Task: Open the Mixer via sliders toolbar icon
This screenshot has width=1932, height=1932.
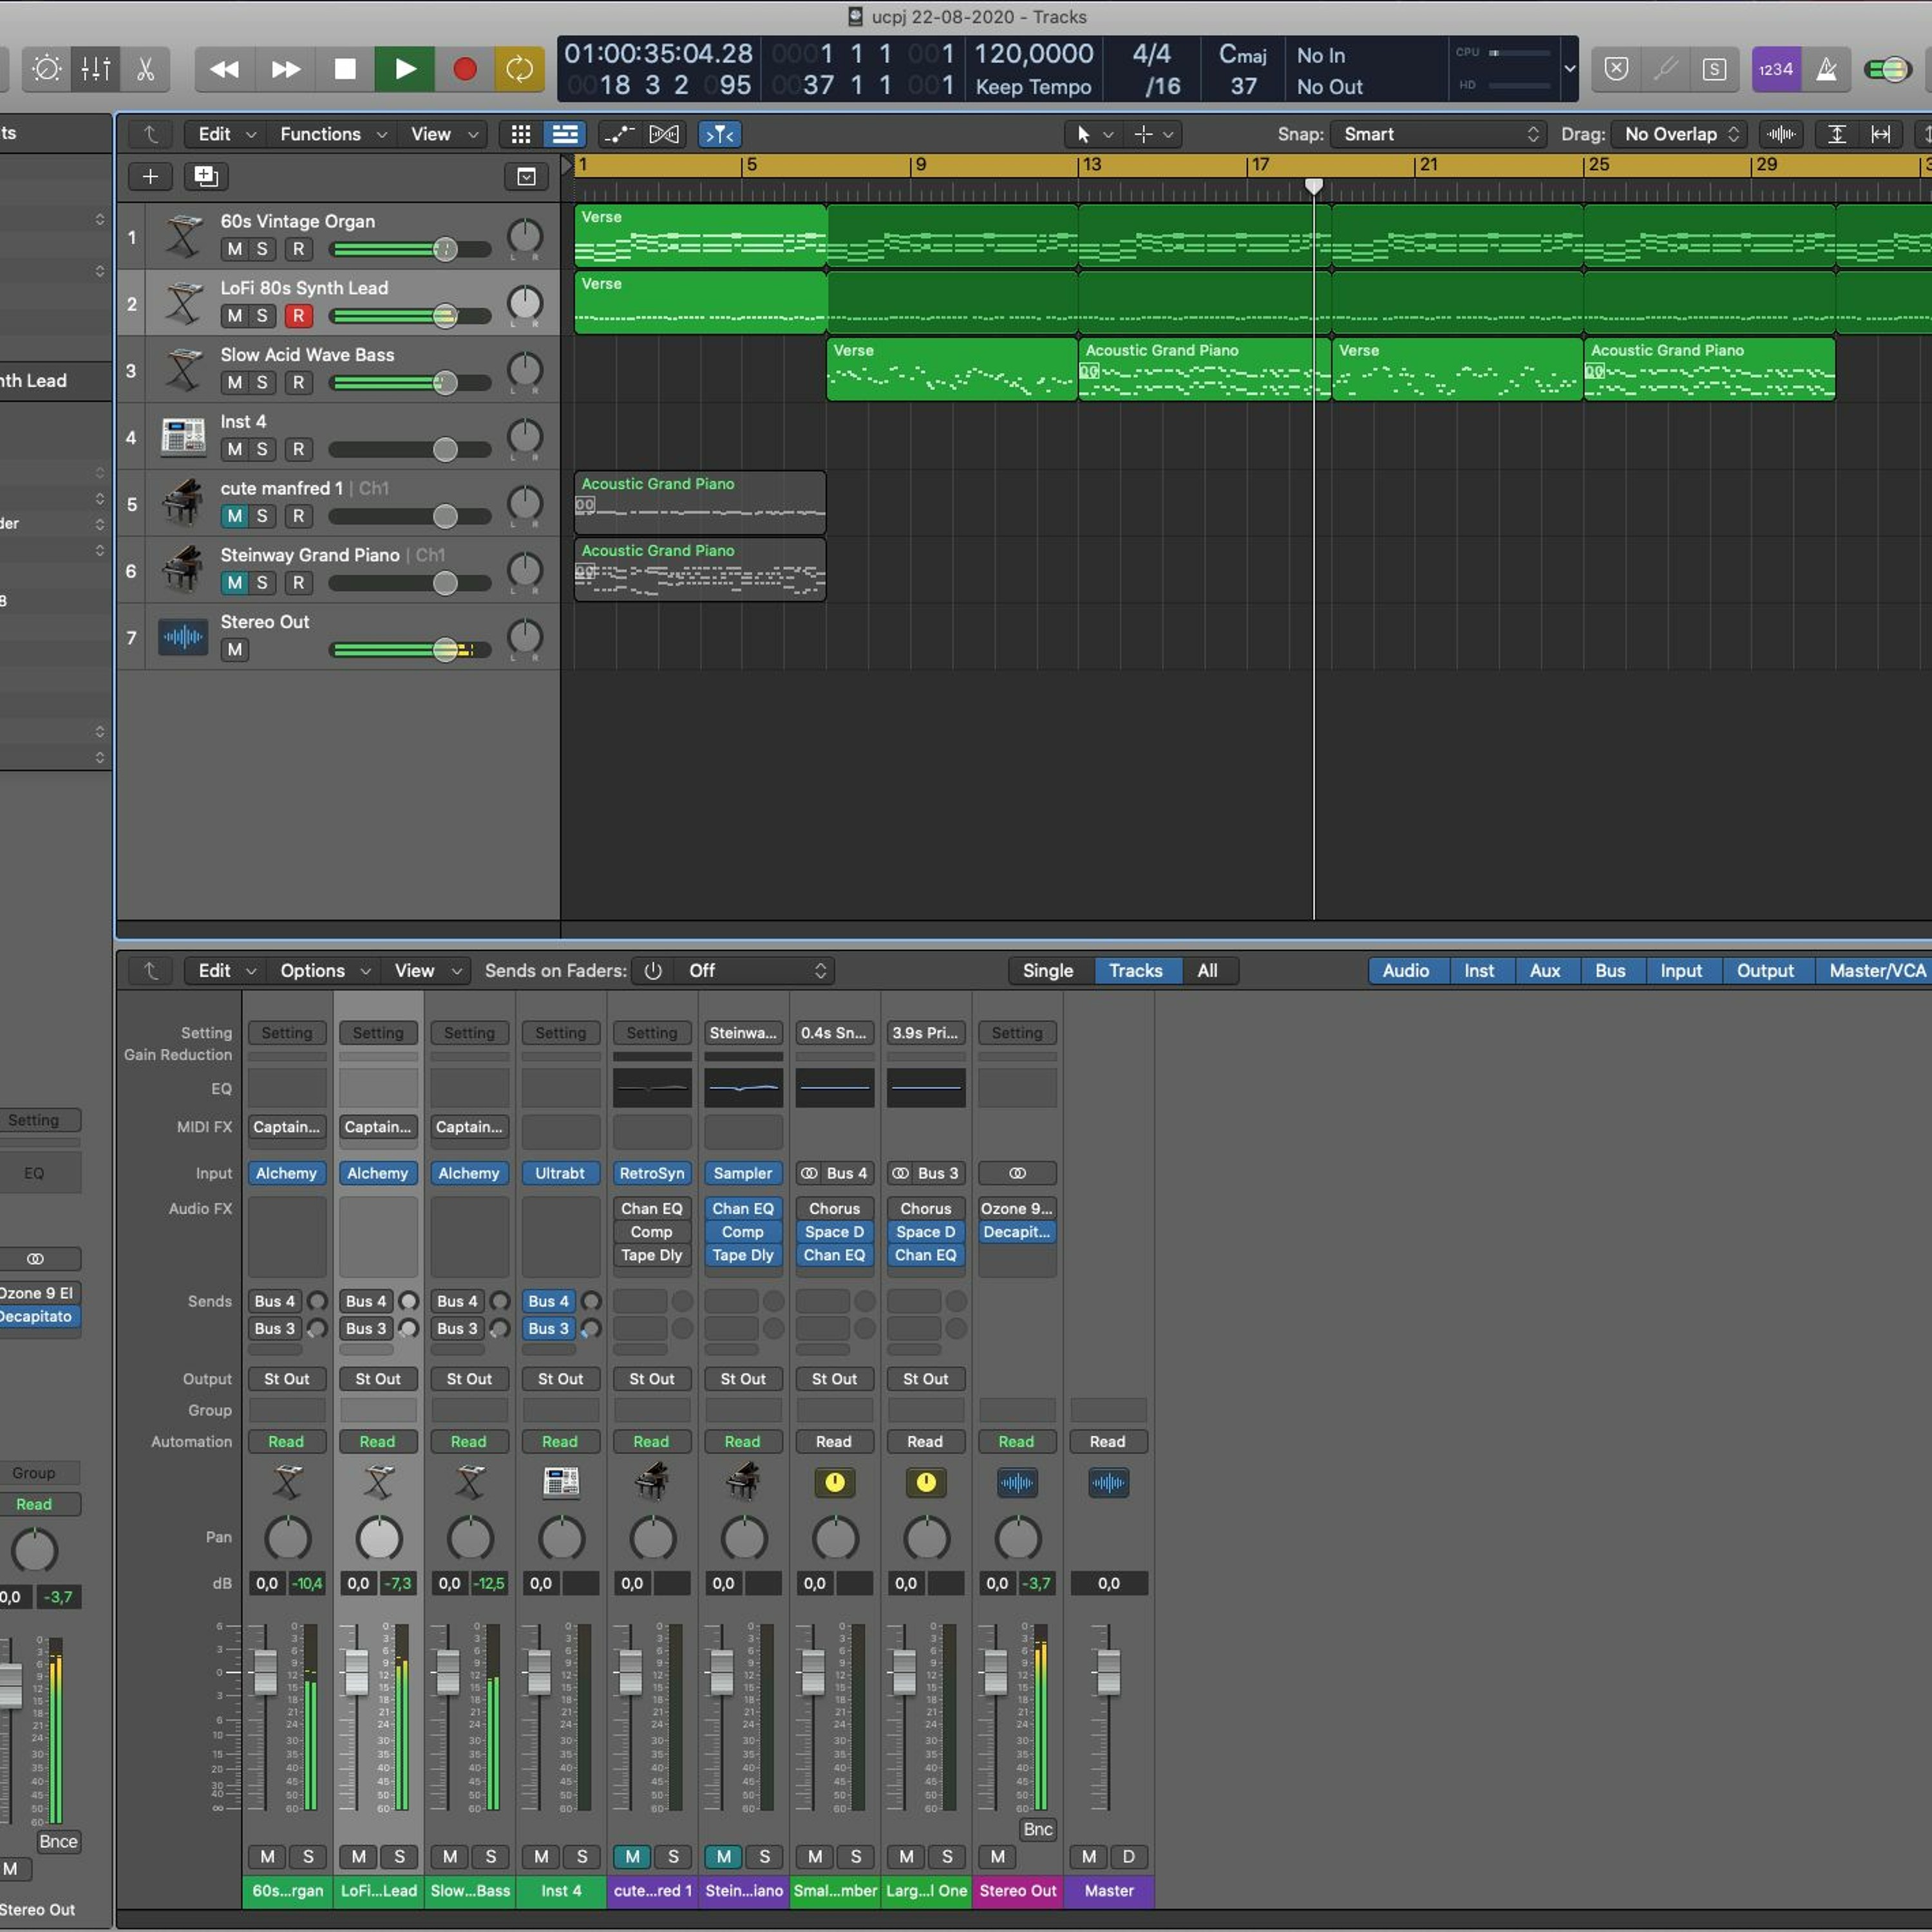Action: tap(96, 69)
